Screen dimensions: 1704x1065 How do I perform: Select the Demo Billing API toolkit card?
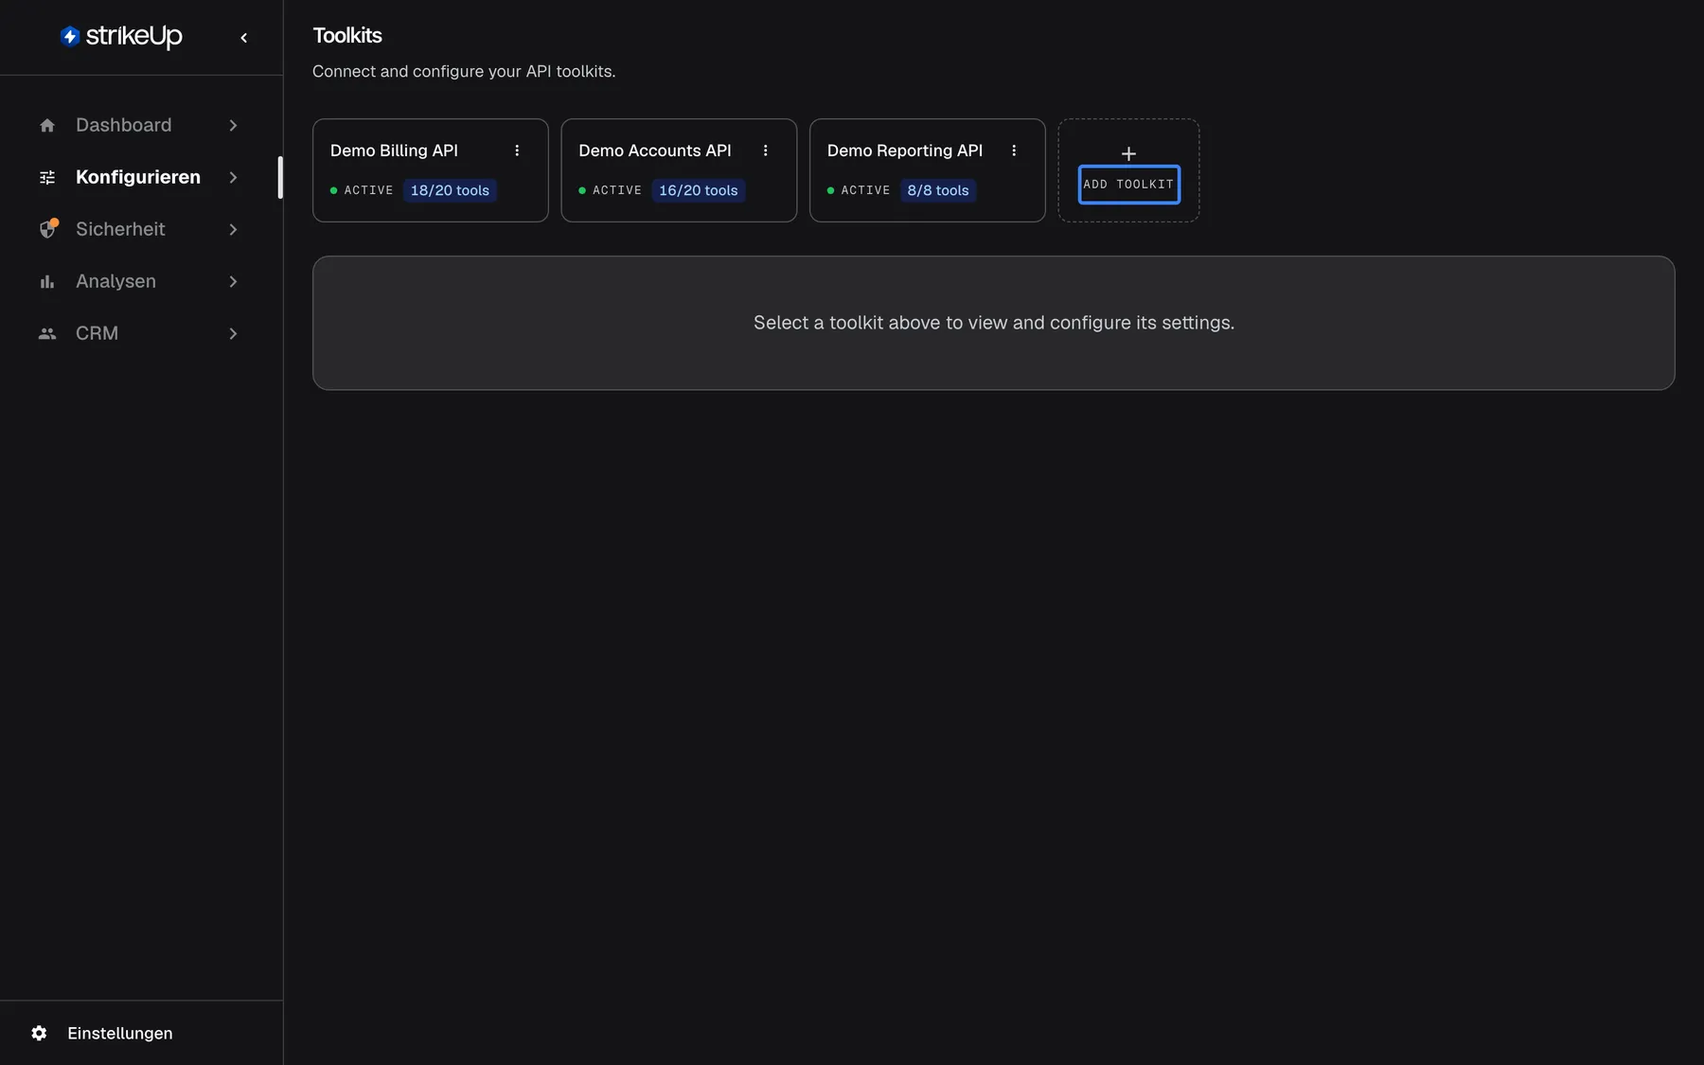431,170
